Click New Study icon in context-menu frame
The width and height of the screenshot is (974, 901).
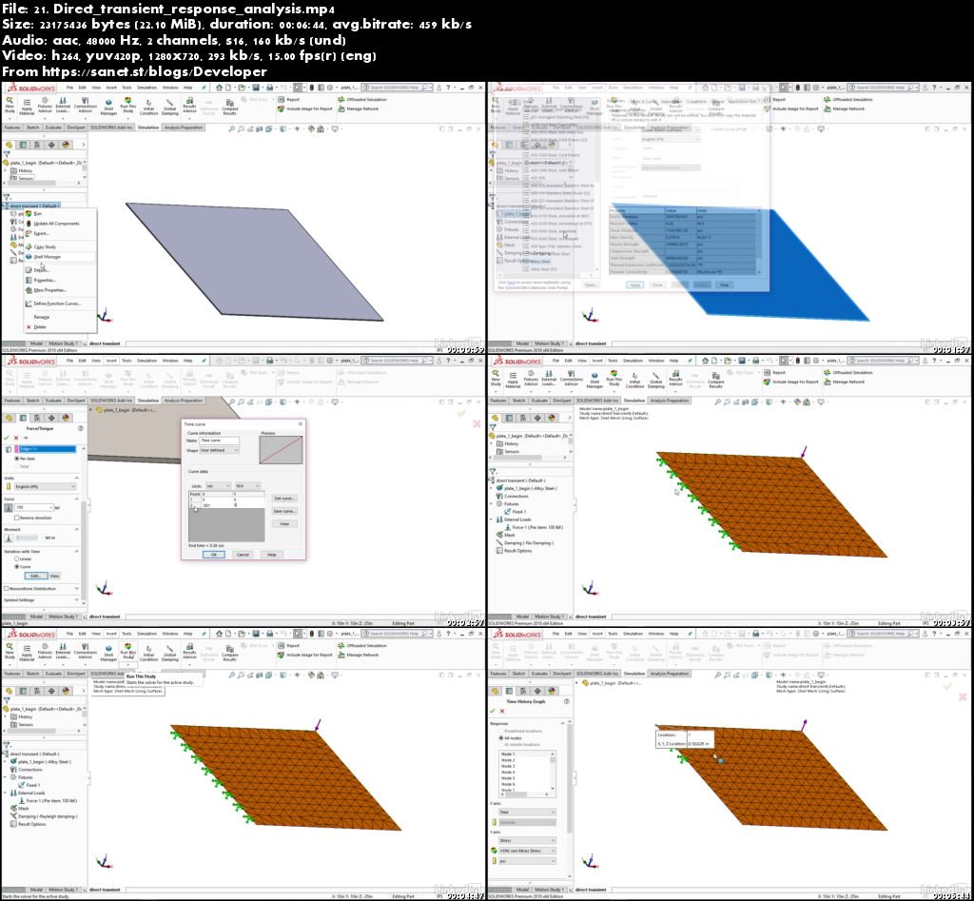tap(10, 105)
